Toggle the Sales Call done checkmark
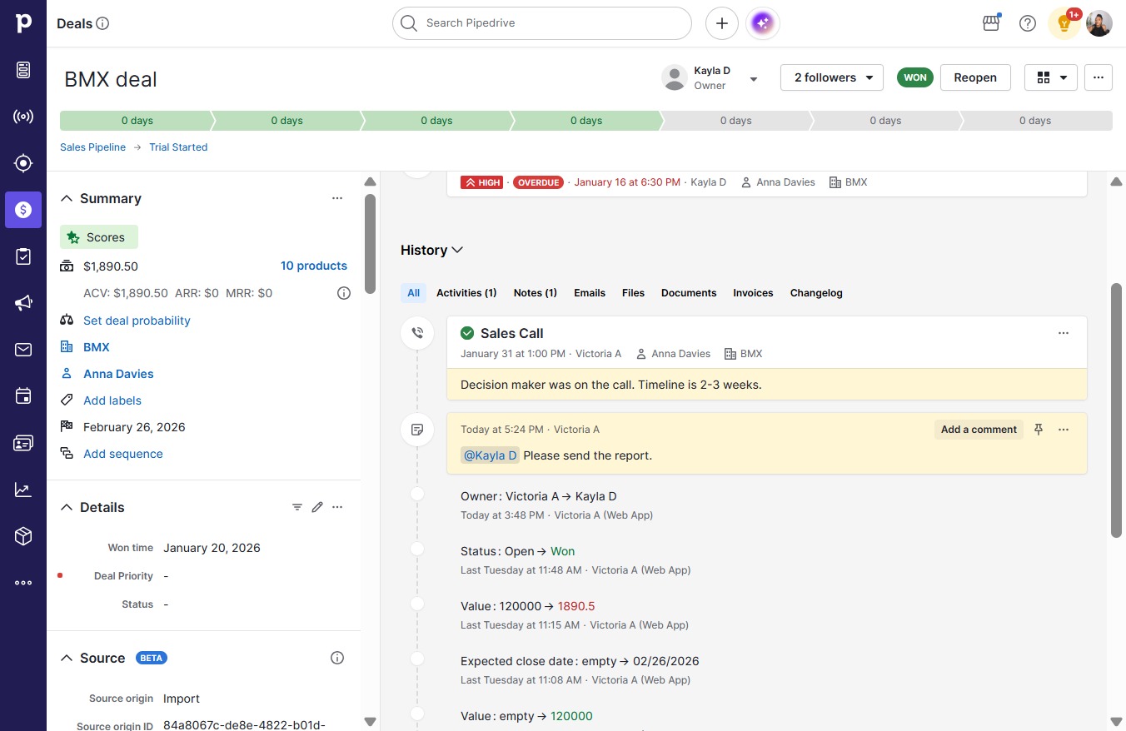The height and width of the screenshot is (731, 1126). tap(467, 333)
